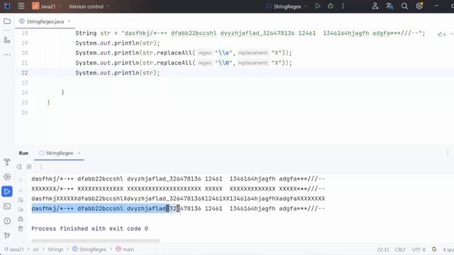Run the StringRegex configuration
Screen dimensions: 454x255
tap(318, 6)
